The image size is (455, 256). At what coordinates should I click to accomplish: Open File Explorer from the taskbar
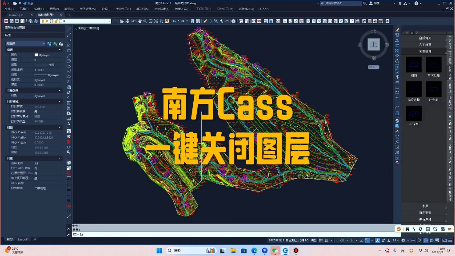pos(233,251)
